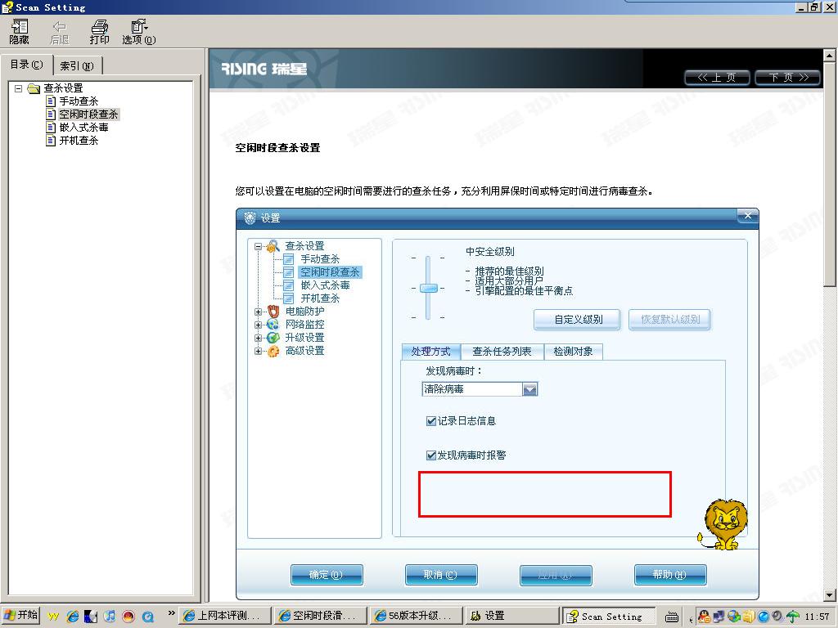Open the 开始 (Start) menu
The height and width of the screenshot is (628, 838).
20,616
